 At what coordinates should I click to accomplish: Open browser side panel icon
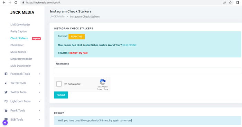click(x=238, y=2)
